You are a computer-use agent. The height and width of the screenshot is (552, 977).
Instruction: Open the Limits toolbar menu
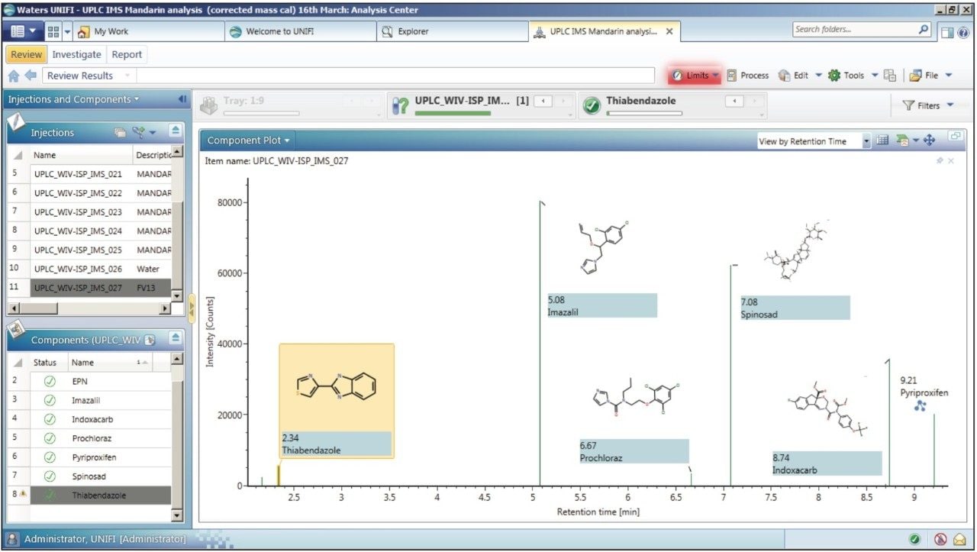coord(695,76)
